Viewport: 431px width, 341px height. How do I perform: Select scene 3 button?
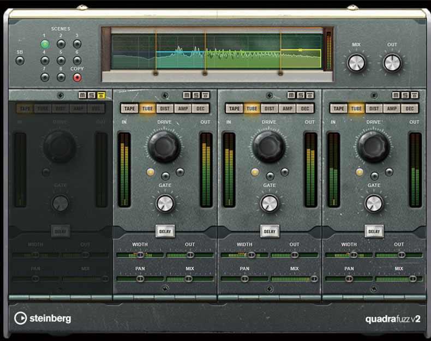click(x=77, y=44)
